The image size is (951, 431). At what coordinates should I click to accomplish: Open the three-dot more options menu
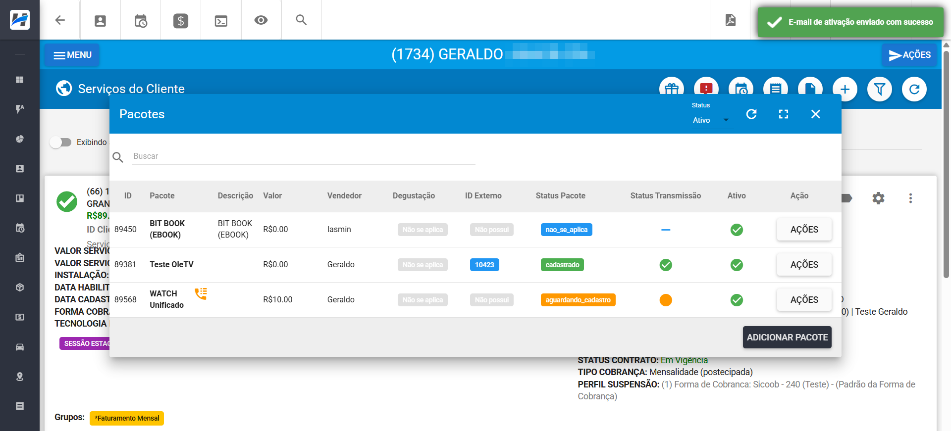click(910, 198)
